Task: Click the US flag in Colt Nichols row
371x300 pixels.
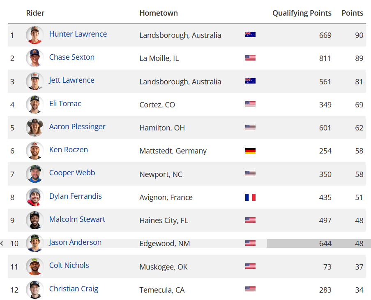Action: [x=250, y=266]
